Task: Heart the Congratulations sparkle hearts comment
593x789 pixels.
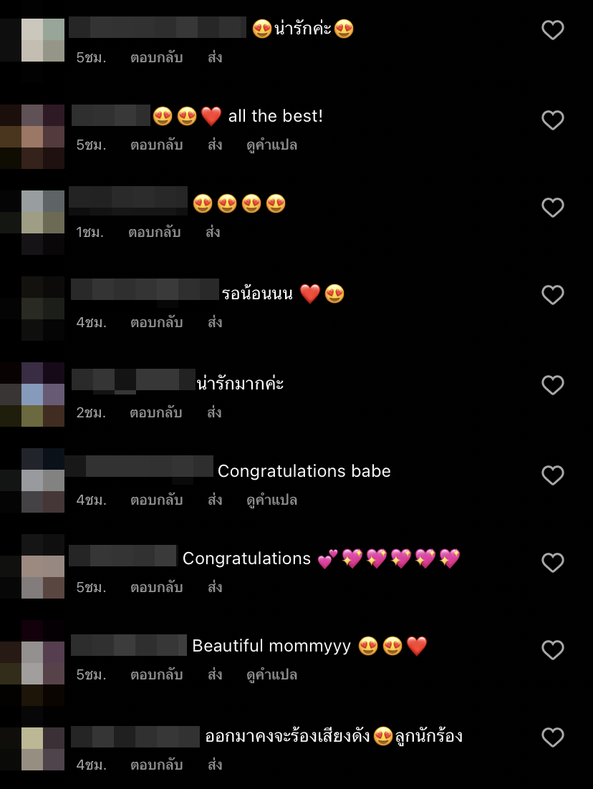Action: click(x=553, y=563)
